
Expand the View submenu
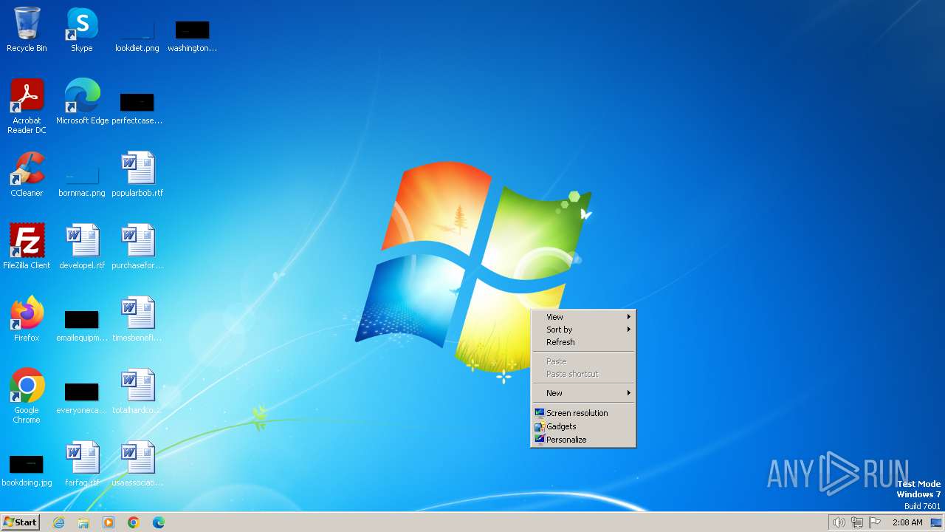tap(583, 317)
